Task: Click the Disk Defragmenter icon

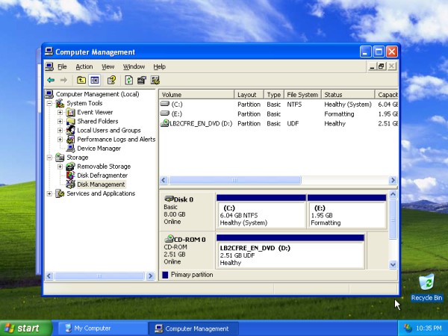Action: tap(71, 175)
